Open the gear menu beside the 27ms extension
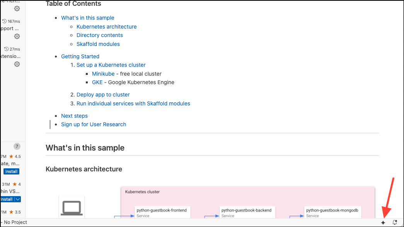This screenshot has width=404, height=227. click(x=17, y=64)
